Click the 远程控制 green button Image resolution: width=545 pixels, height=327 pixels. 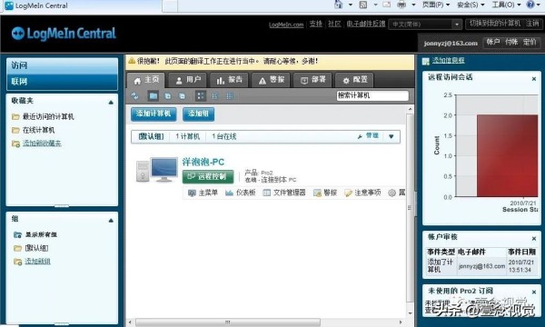click(208, 176)
